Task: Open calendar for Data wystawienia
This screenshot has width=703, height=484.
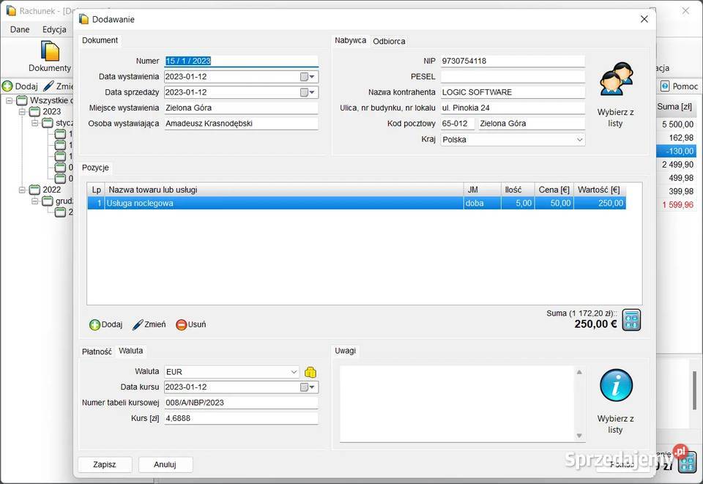Action: pos(304,77)
